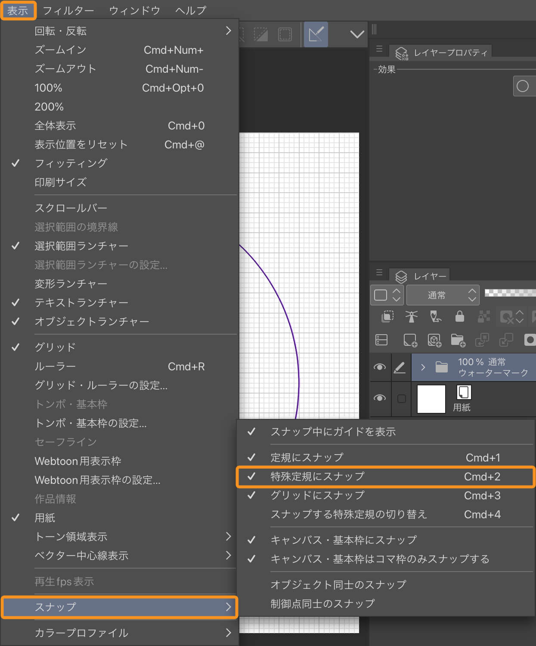The image size is (536, 646).
Task: Hide the ウォーターマーク folder
Action: [x=380, y=367]
